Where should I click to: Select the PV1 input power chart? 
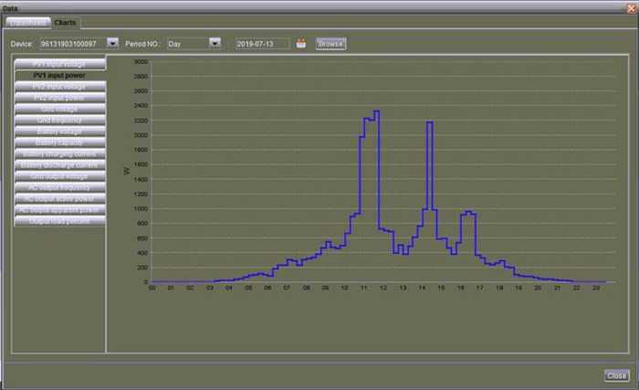pos(60,76)
